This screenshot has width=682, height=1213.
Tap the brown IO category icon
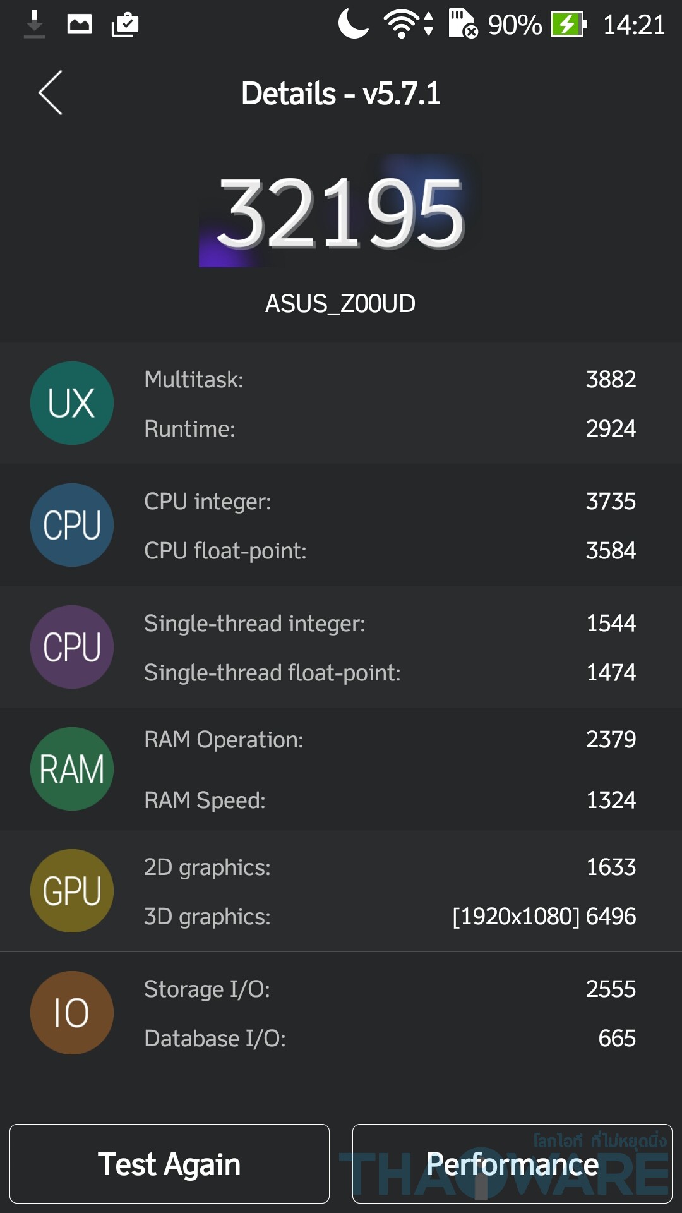click(x=72, y=1013)
